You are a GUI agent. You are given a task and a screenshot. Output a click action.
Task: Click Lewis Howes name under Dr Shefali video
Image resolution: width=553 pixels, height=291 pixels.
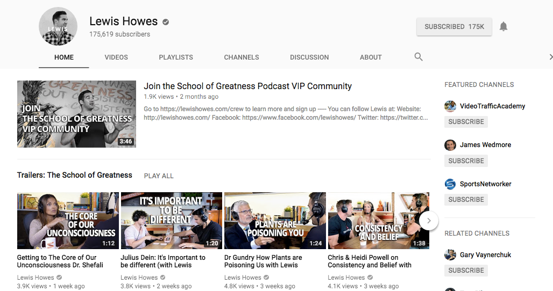pyautogui.click(x=36, y=278)
